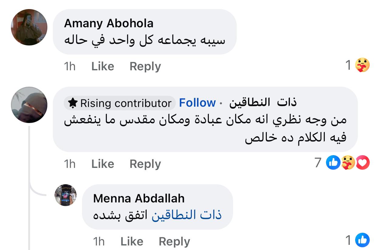
Task: Click the 1h timestamp on Amany's comment
Action: point(70,66)
